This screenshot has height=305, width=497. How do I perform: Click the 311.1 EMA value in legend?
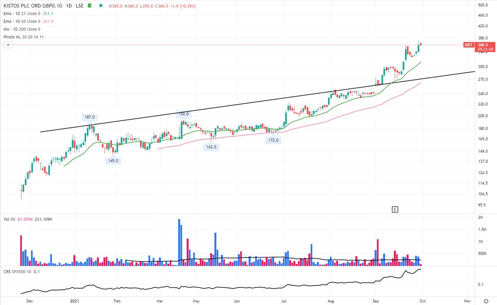(x=48, y=14)
